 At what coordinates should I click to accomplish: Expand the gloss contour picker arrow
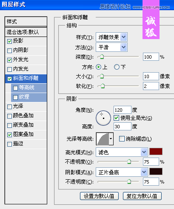click(x=111, y=139)
